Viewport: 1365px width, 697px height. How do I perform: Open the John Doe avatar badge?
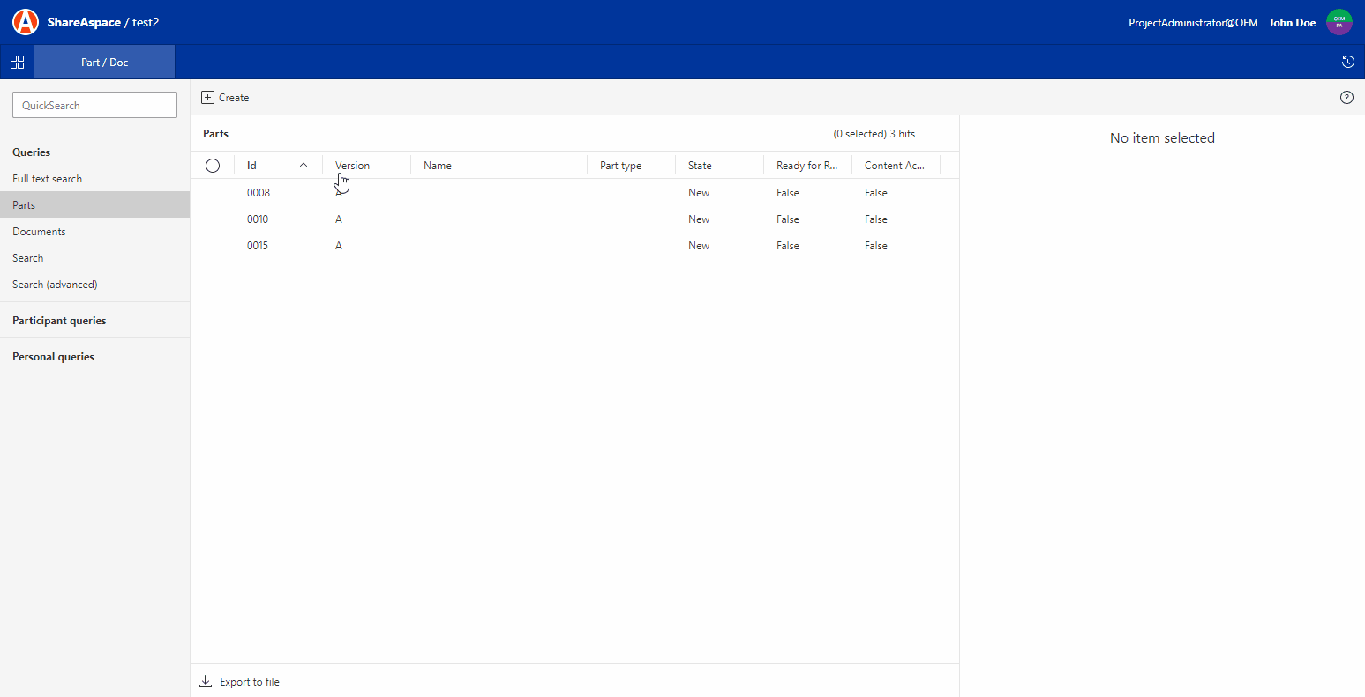1339,21
